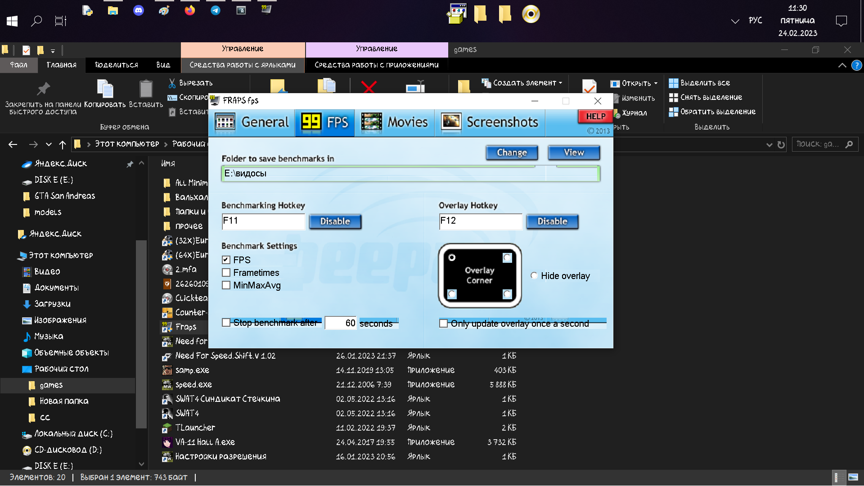Open Discord from the taskbar
The image size is (864, 486).
139,10
